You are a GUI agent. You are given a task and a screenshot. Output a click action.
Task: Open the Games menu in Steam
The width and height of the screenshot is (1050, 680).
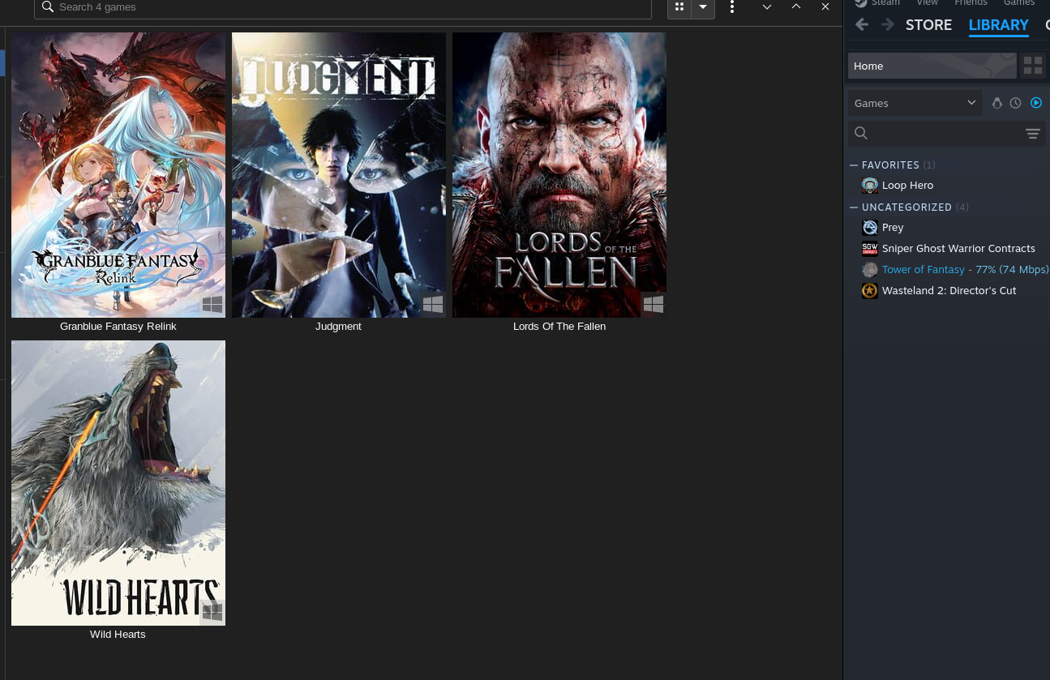click(x=1019, y=3)
